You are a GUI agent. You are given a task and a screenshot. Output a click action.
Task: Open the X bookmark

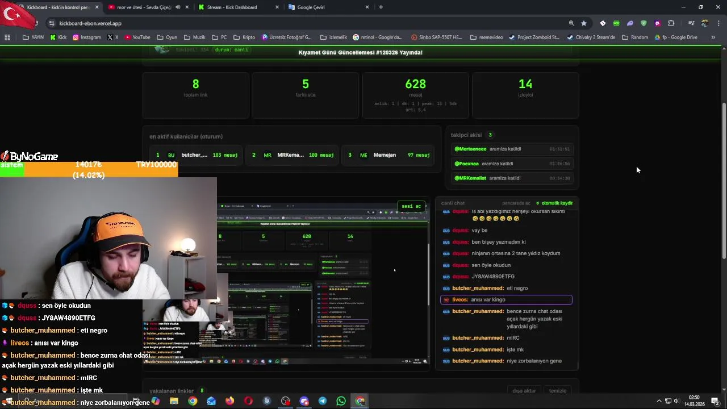[x=112, y=37]
